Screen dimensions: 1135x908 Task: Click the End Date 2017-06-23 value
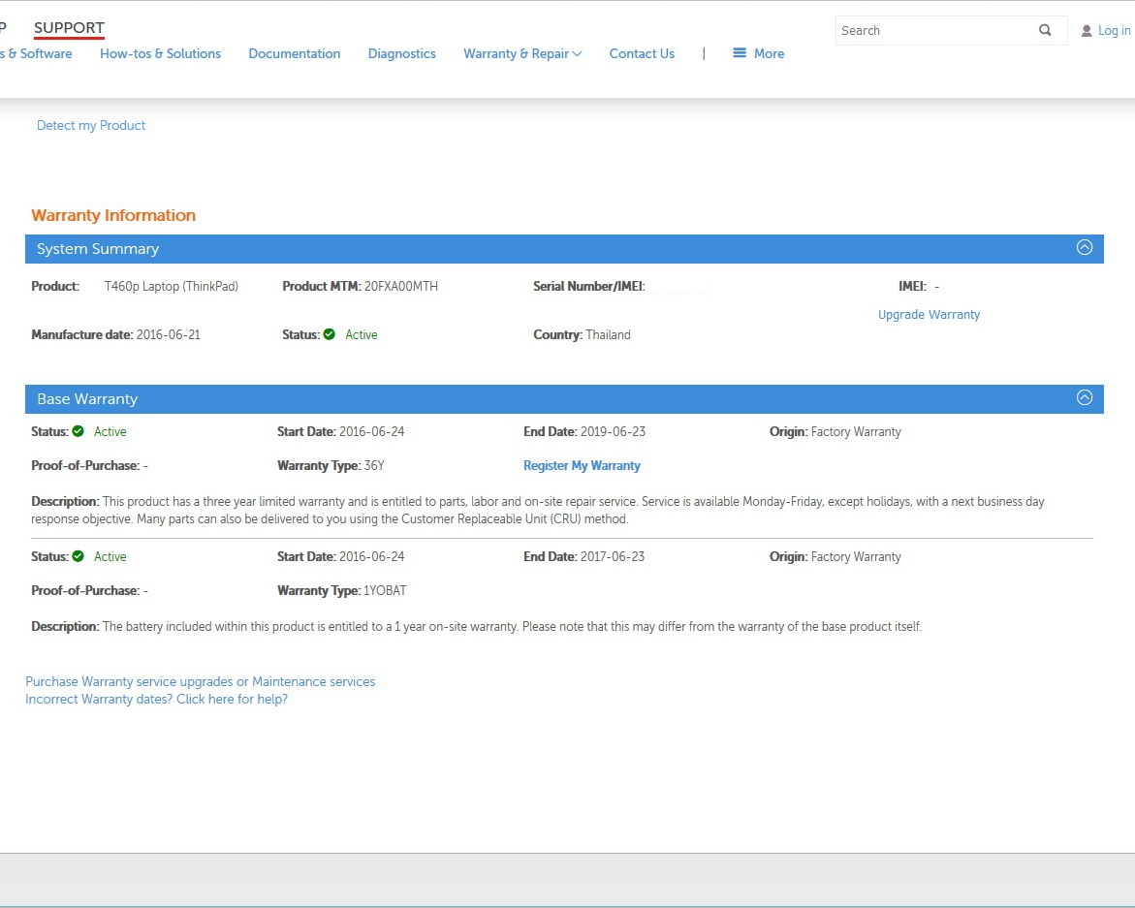[613, 556]
